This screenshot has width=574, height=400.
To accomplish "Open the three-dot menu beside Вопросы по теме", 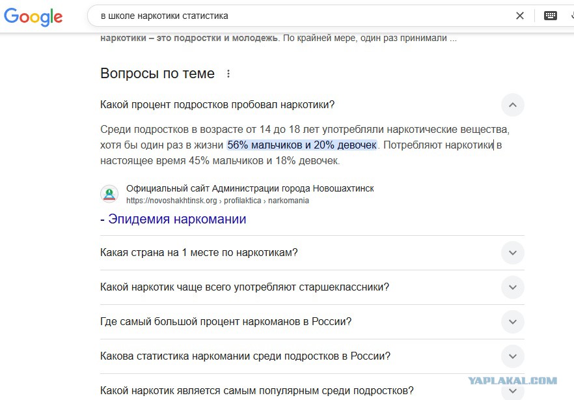I will 228,74.
